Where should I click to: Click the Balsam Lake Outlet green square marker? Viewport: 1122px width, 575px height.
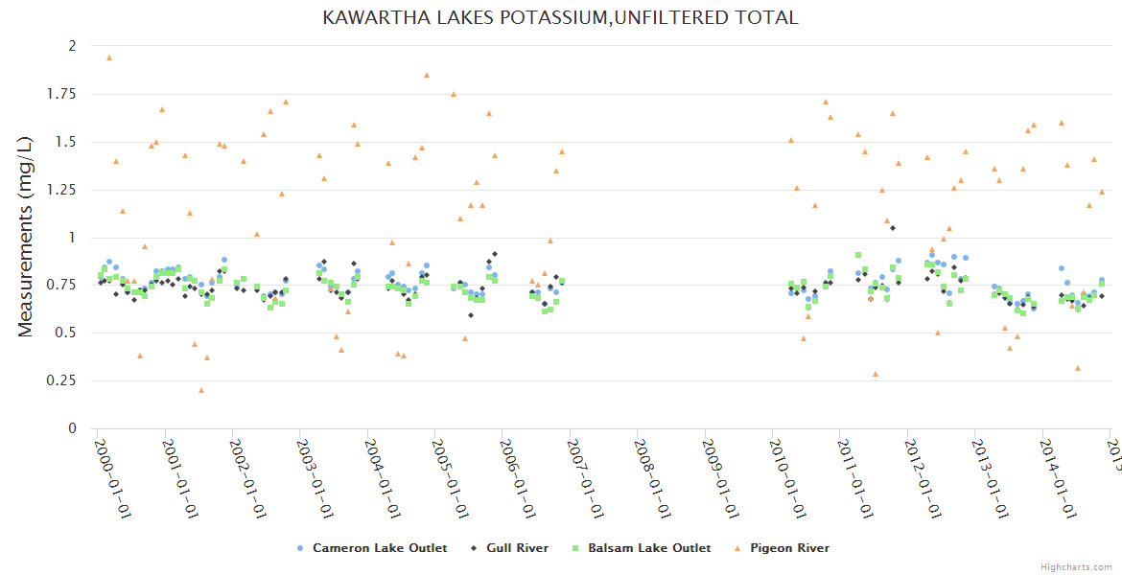[x=575, y=548]
